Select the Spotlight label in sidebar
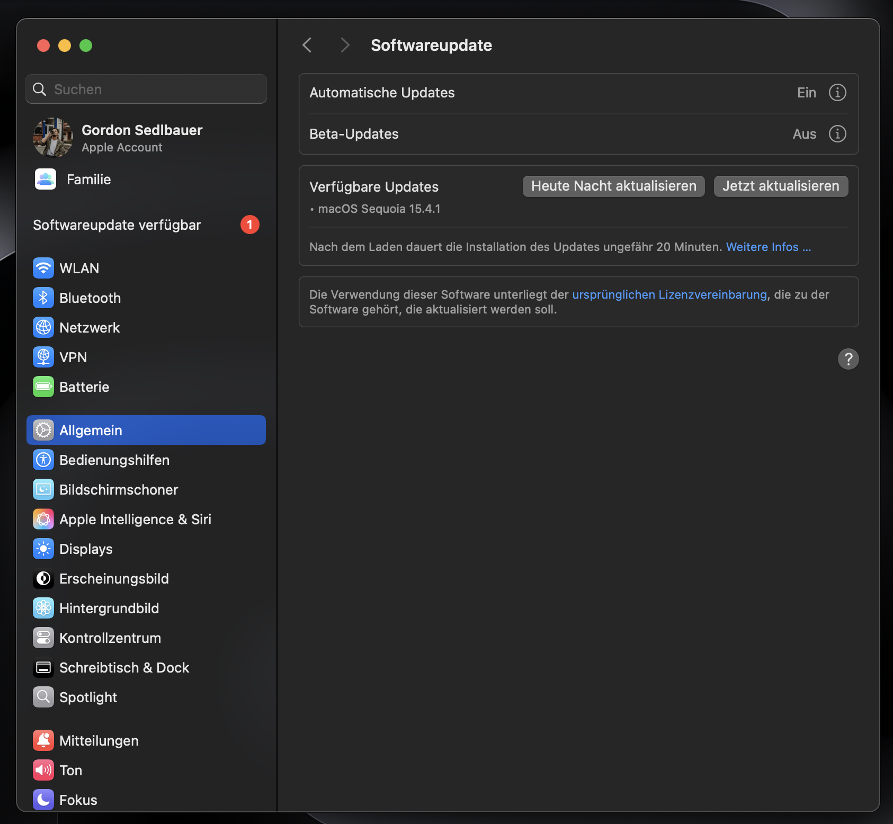The height and width of the screenshot is (824, 893). 88,697
